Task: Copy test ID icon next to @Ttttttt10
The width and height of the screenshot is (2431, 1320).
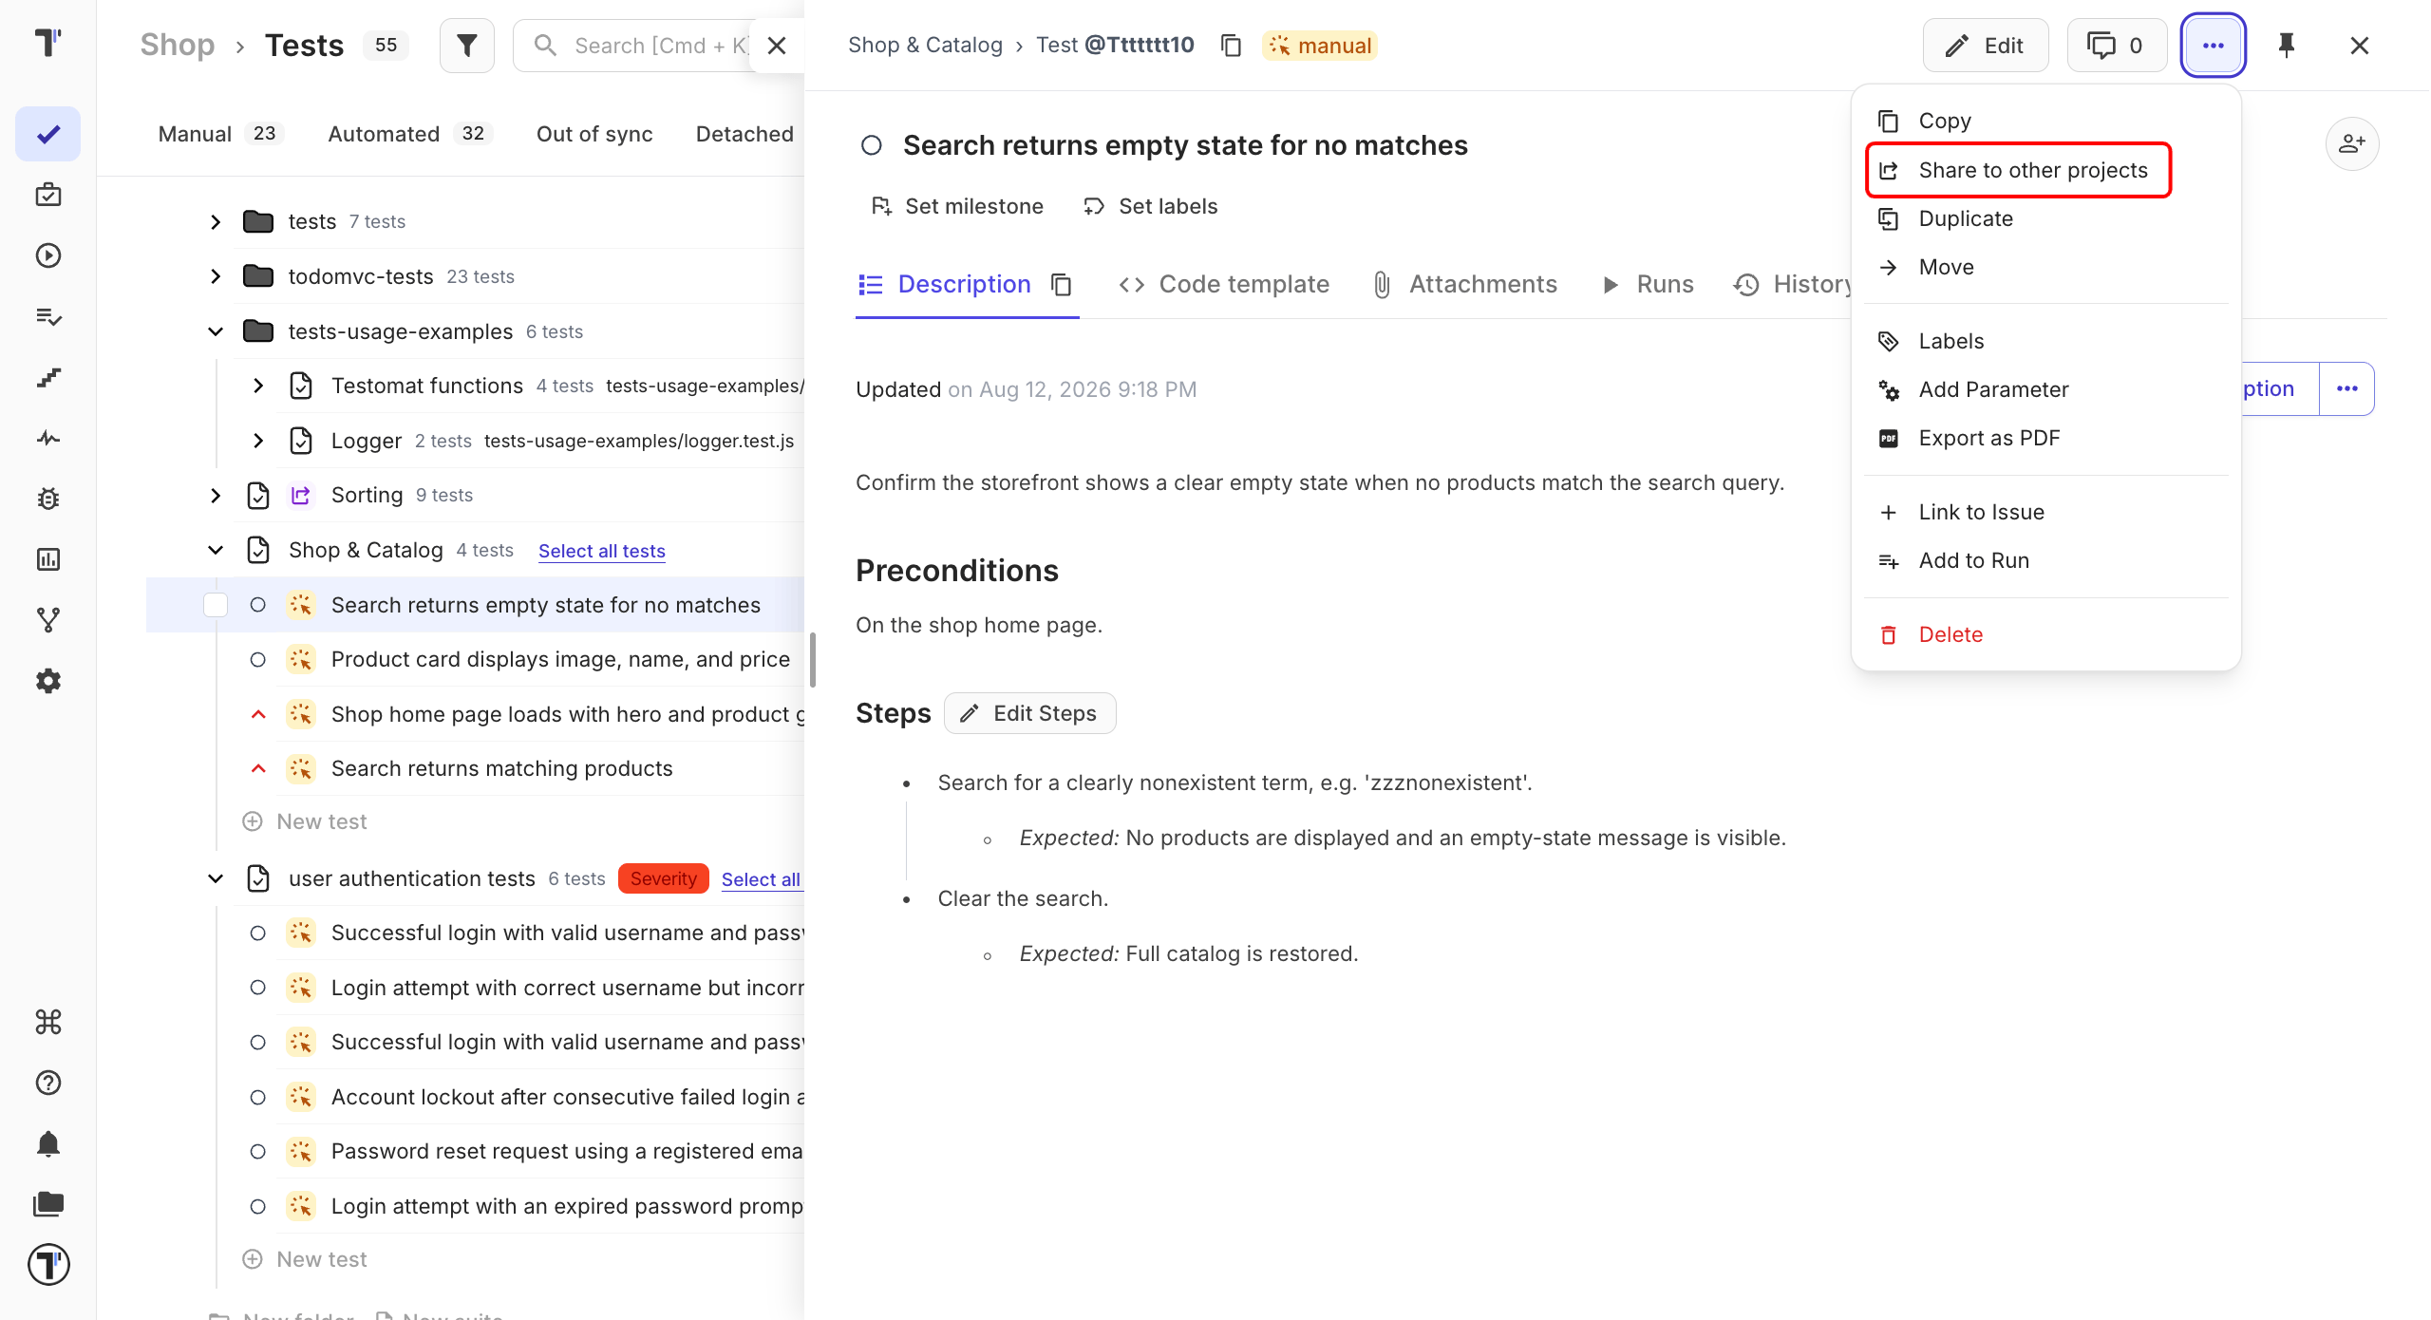Action: click(x=1231, y=46)
